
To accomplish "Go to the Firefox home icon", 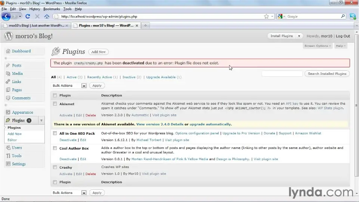I will click(47, 16).
